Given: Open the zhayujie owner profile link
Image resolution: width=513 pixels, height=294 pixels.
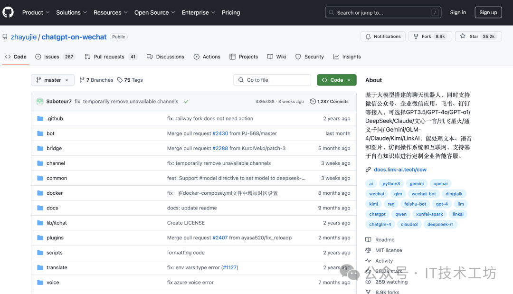Looking at the screenshot, I should 24,37.
